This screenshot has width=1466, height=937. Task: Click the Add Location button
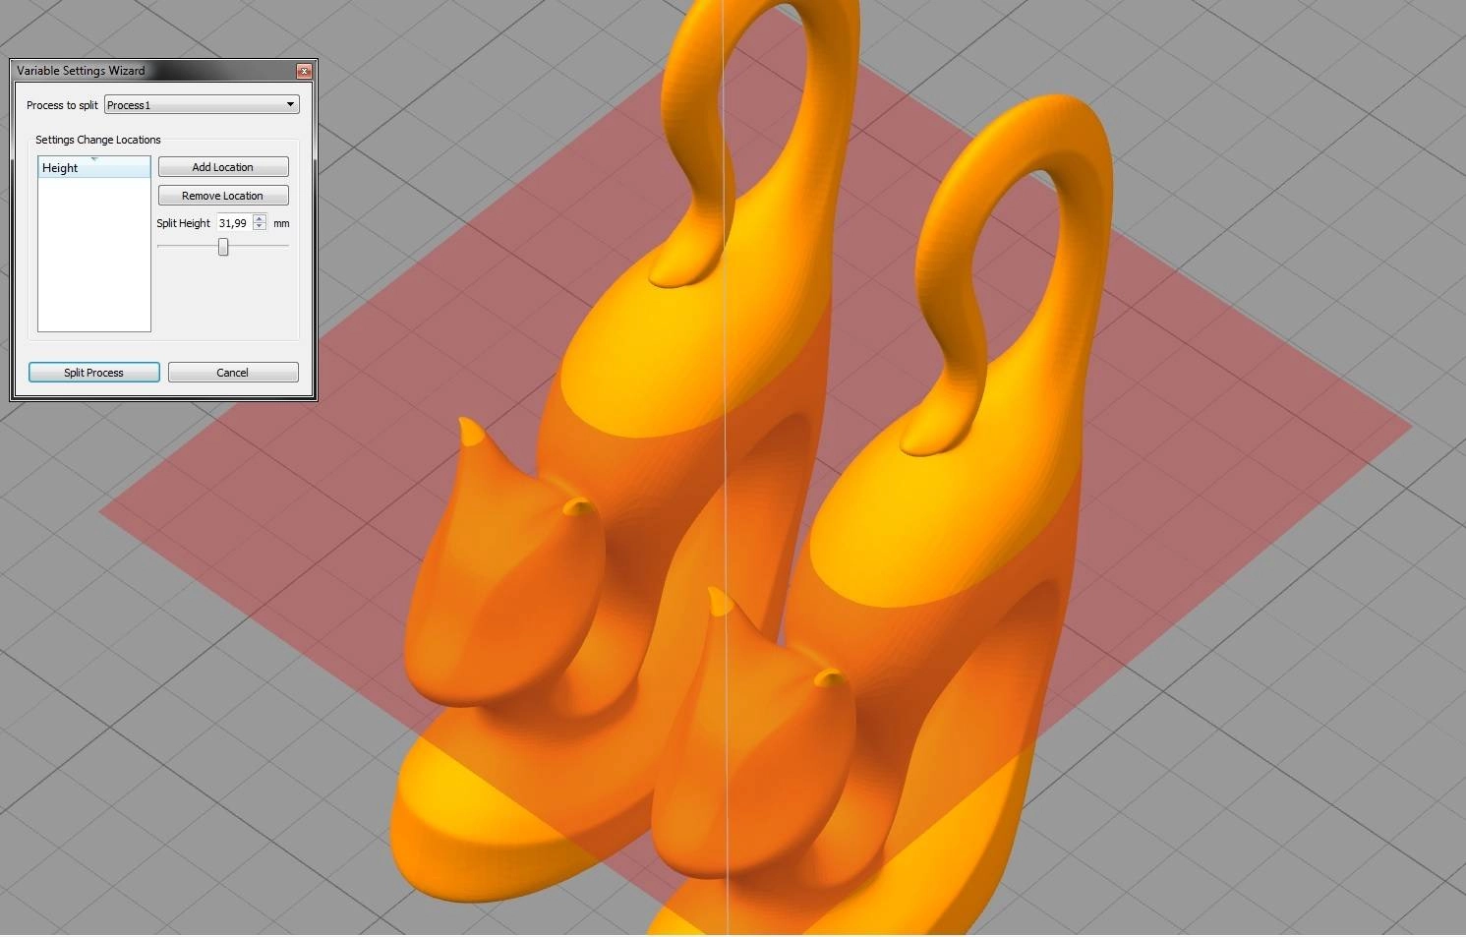223,167
